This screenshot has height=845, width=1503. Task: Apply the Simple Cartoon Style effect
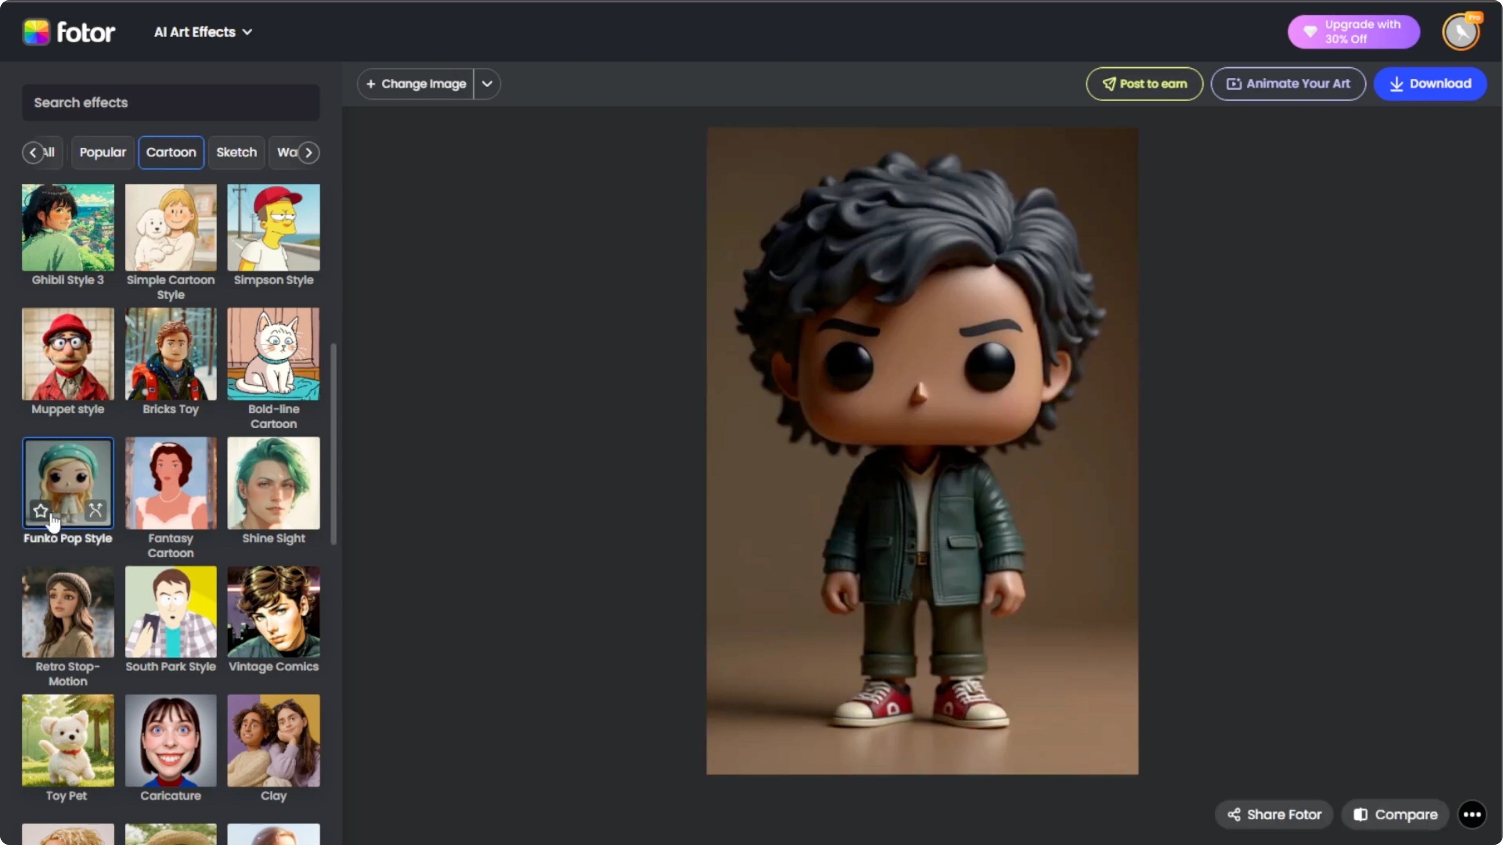171,227
